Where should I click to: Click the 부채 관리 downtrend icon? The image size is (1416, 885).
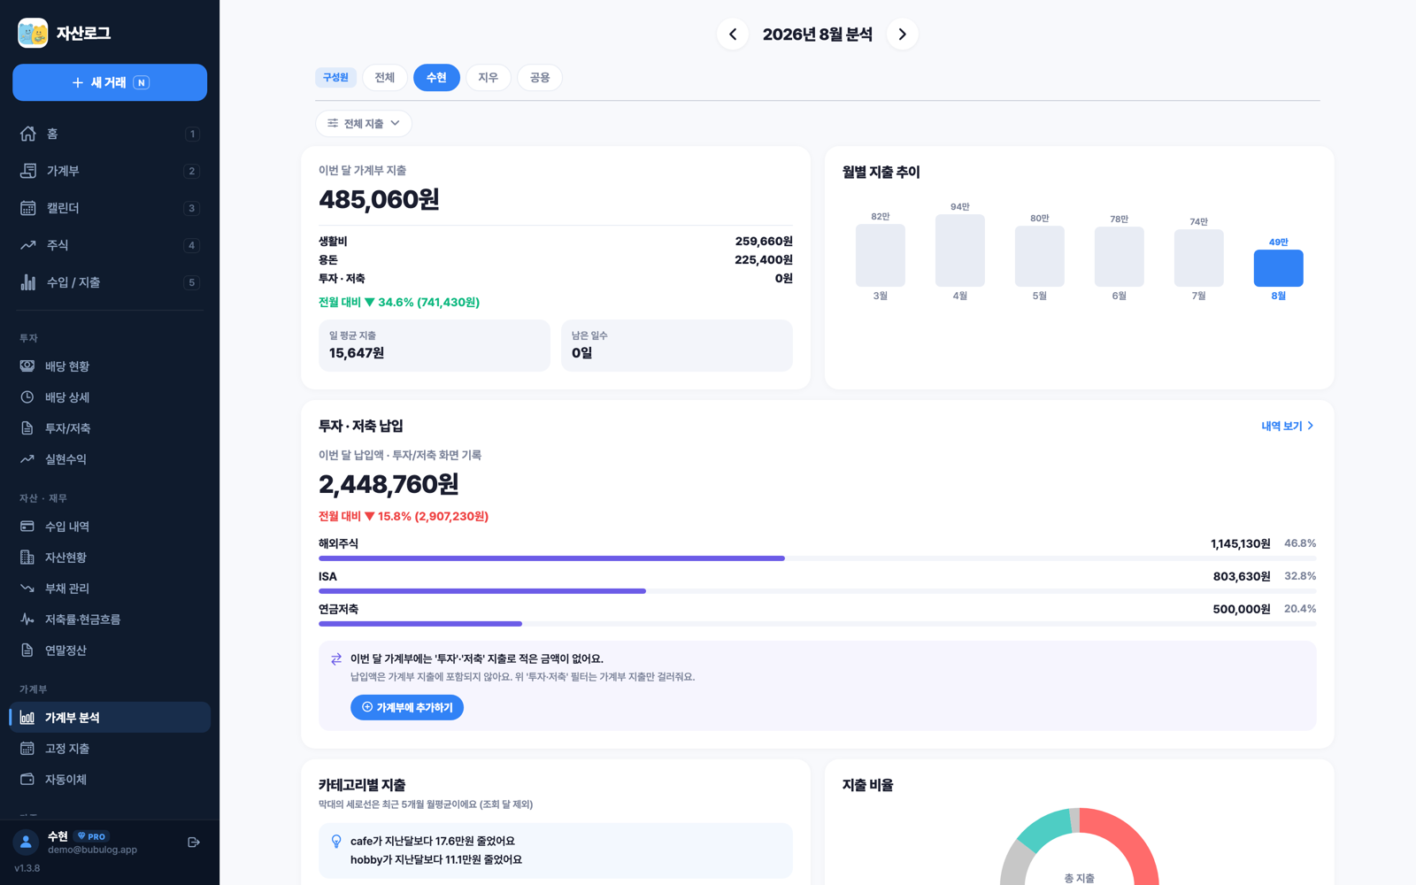27,589
